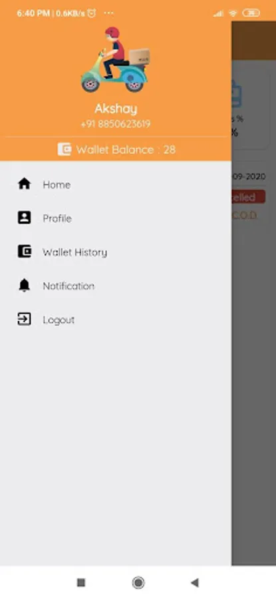This screenshot has width=276, height=599.
Task: Tap the user name Akshay
Action: coord(116,109)
